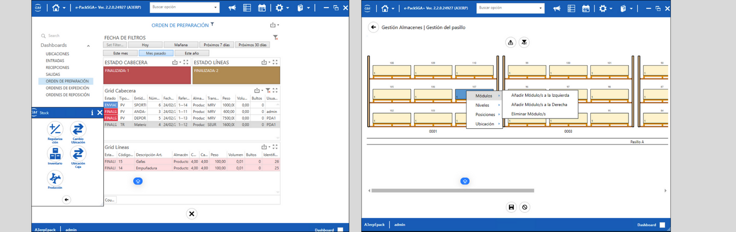
Task: Open the Inventario stock icon
Action: 55,153
